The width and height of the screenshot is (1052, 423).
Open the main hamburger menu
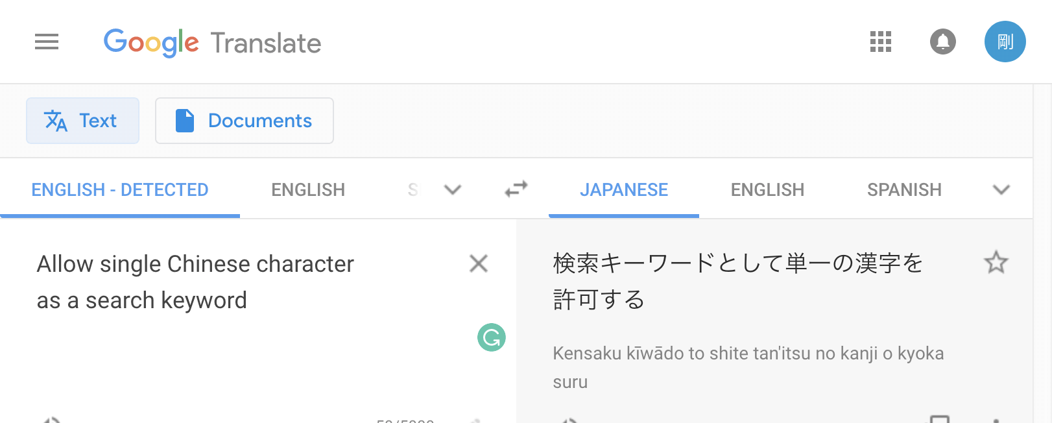[x=47, y=42]
